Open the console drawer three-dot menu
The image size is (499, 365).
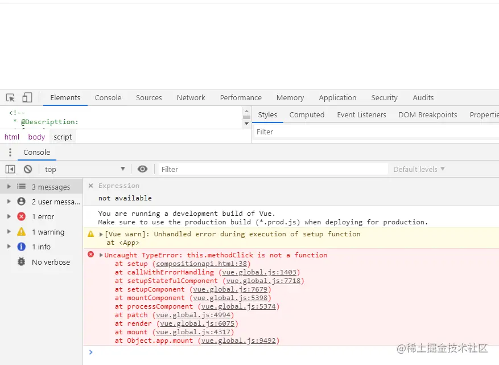tap(10, 152)
